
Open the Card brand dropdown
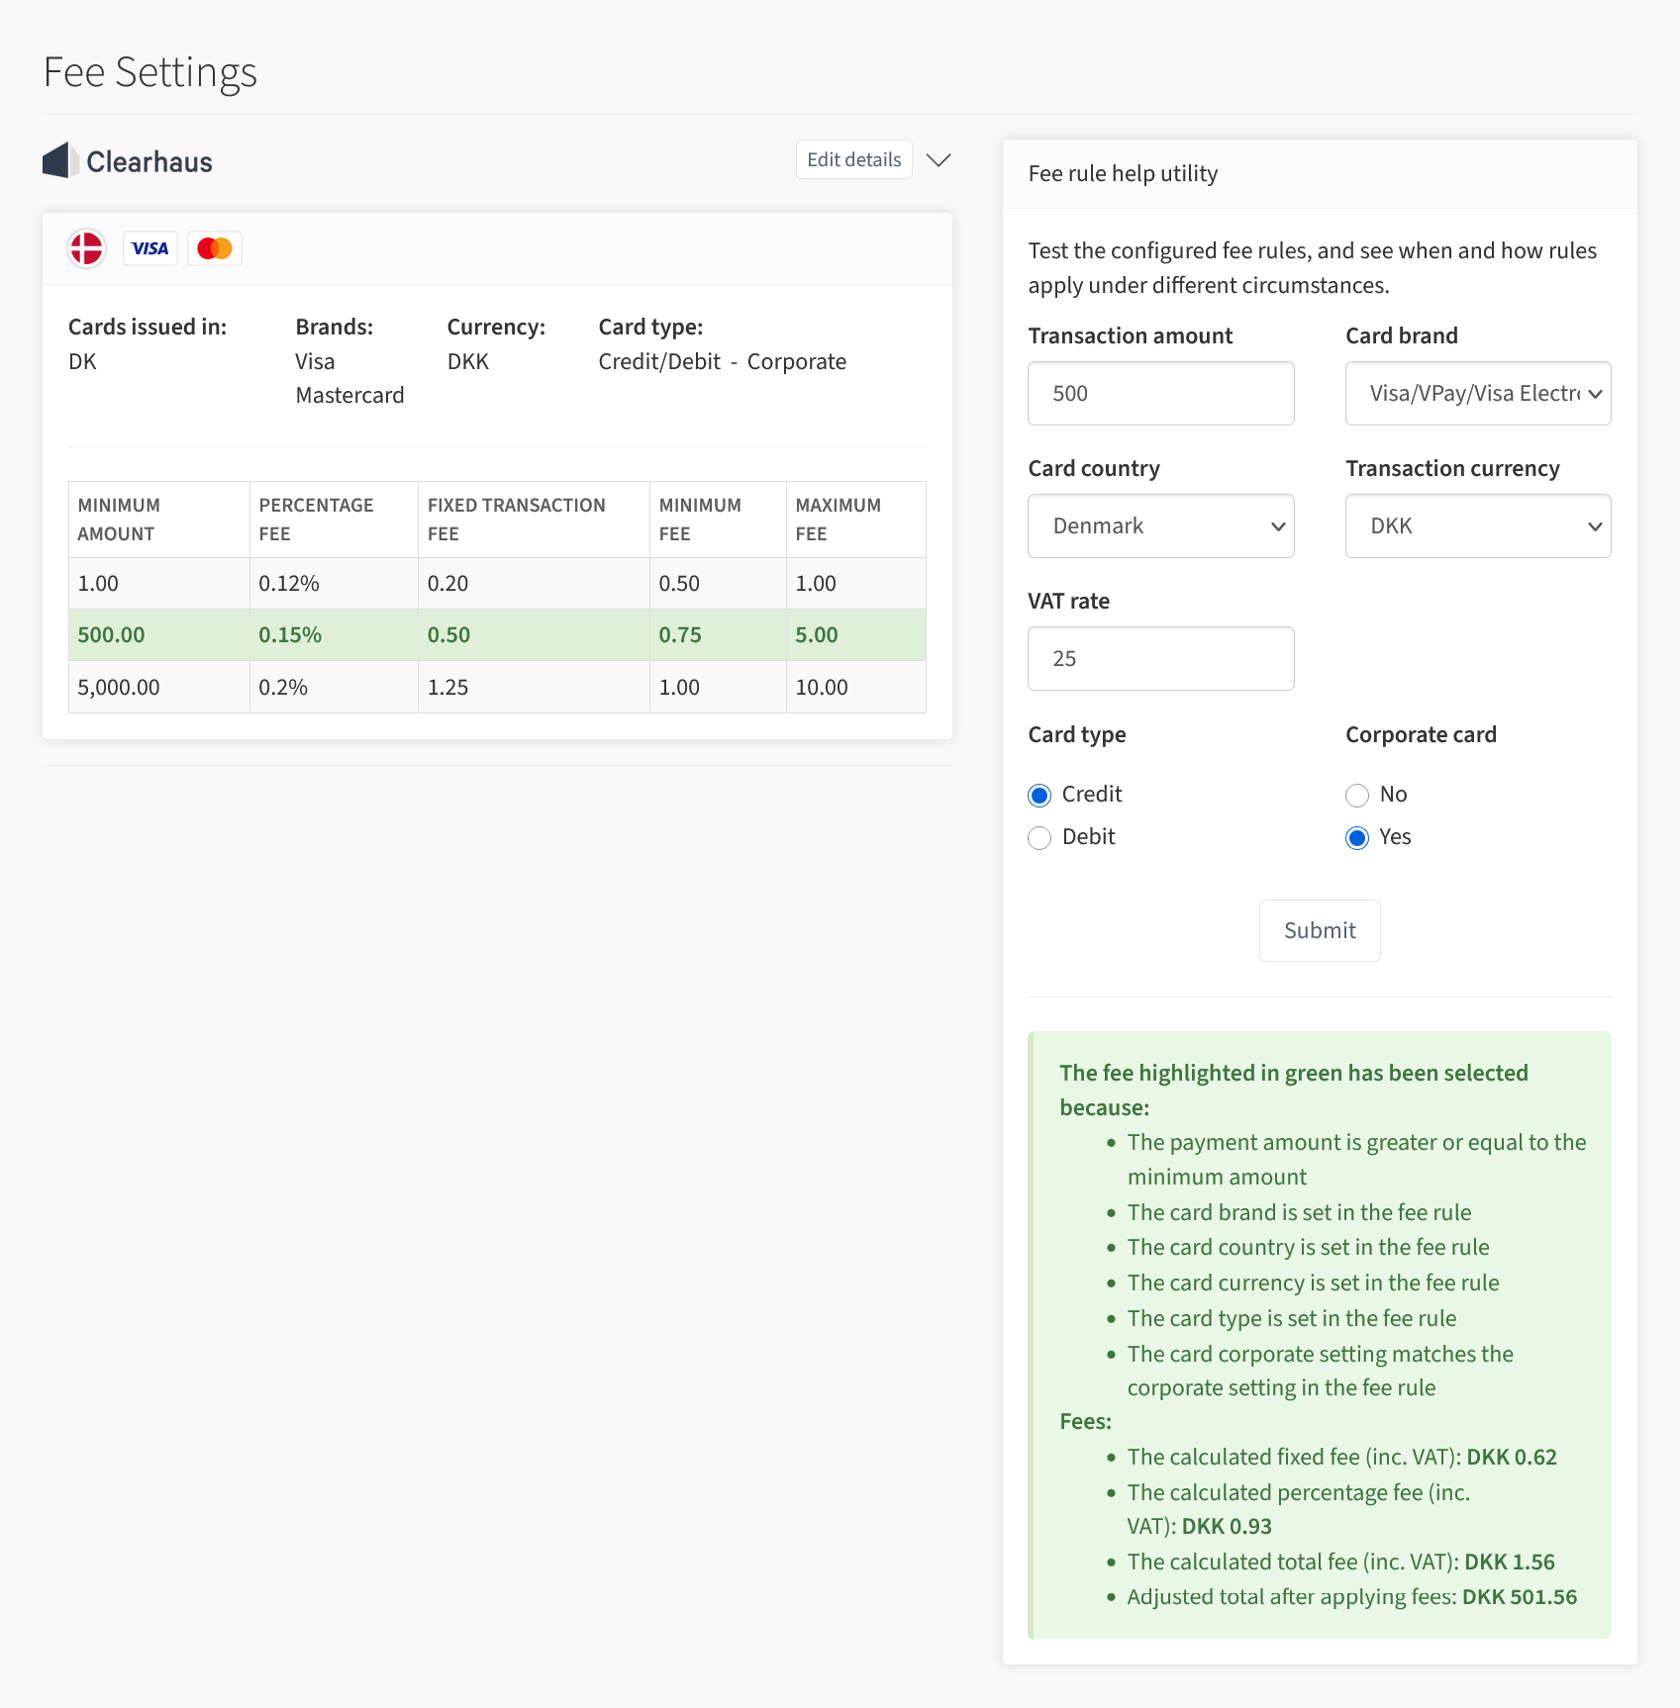1477,393
